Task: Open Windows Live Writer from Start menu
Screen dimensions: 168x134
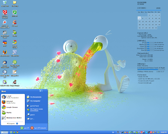Action: tap(13, 118)
